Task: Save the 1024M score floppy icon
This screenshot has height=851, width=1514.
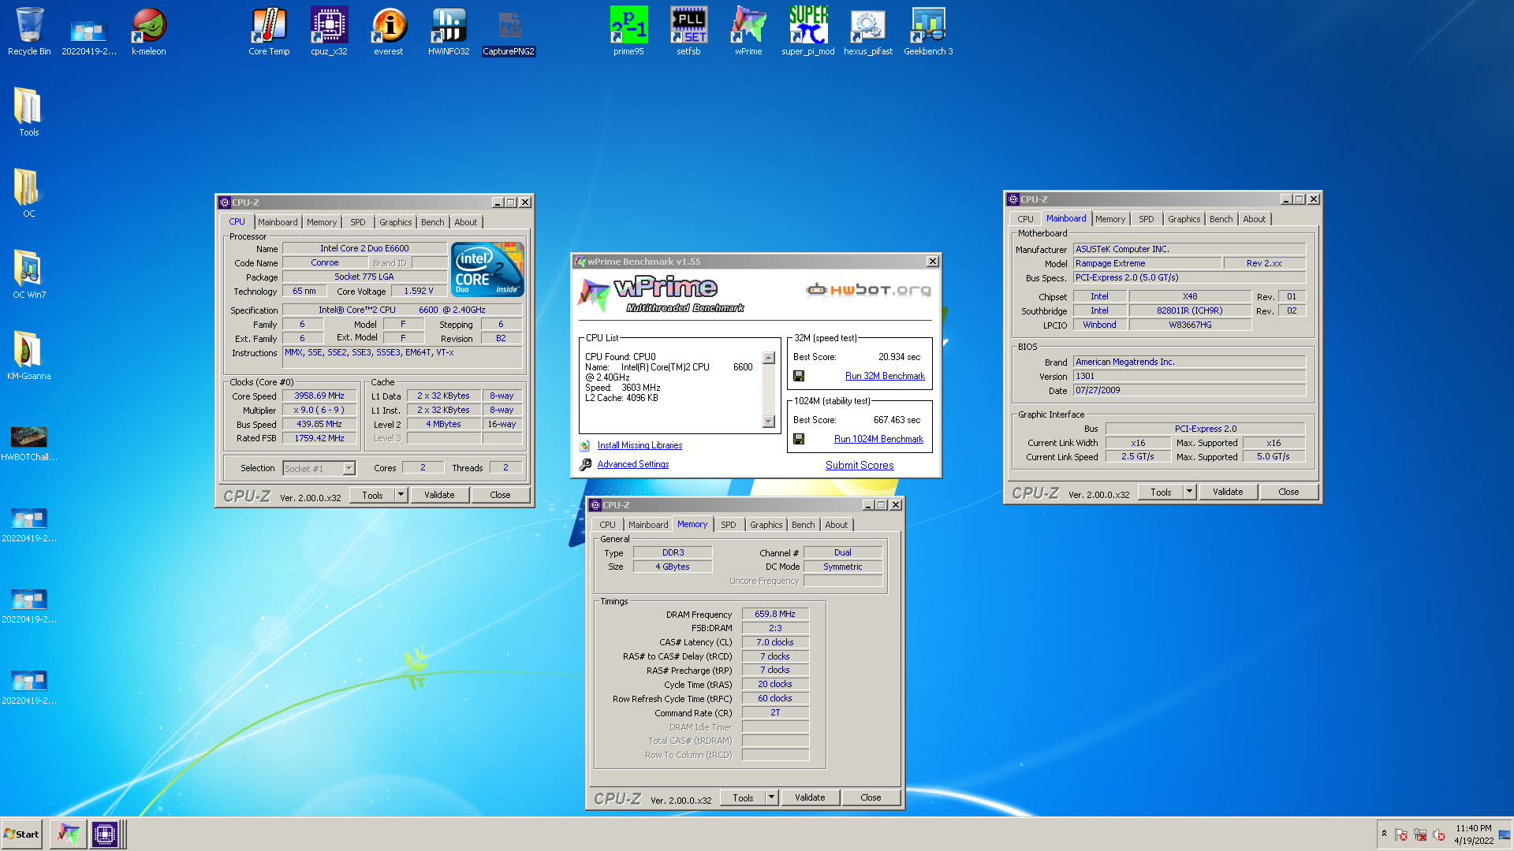Action: tap(799, 440)
